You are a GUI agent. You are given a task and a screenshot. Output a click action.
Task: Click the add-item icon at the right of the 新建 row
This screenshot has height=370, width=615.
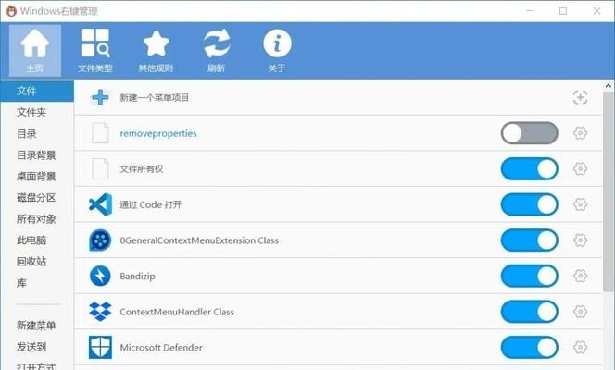580,97
